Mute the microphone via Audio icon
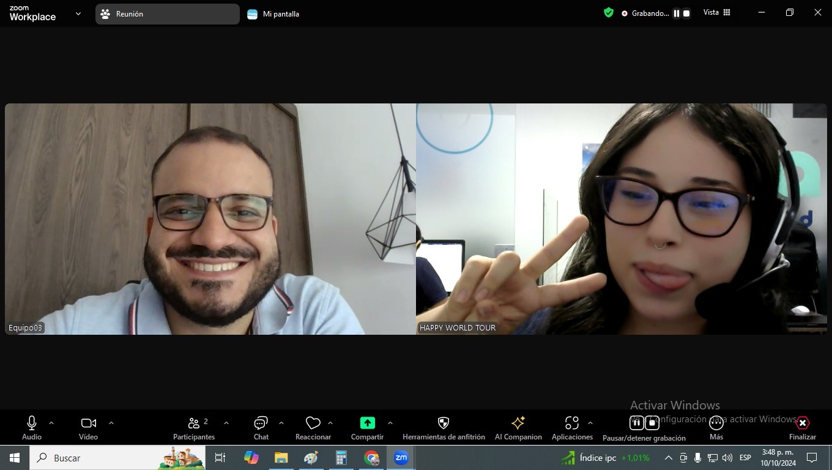The width and height of the screenshot is (832, 470). [x=32, y=427]
